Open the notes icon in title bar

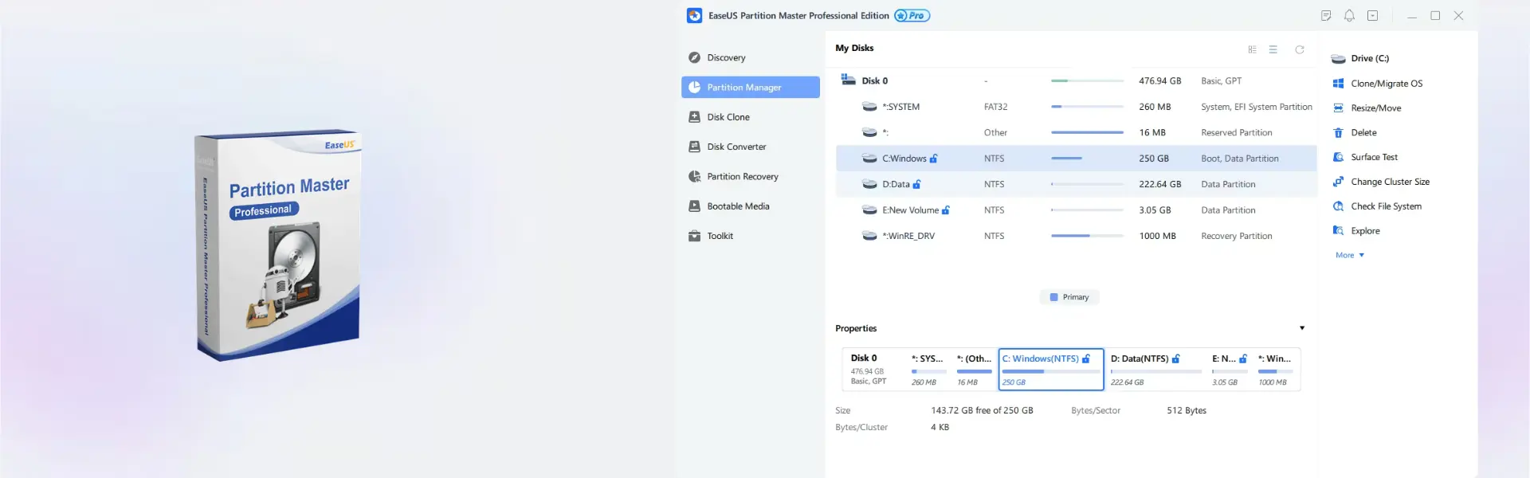[1326, 15]
